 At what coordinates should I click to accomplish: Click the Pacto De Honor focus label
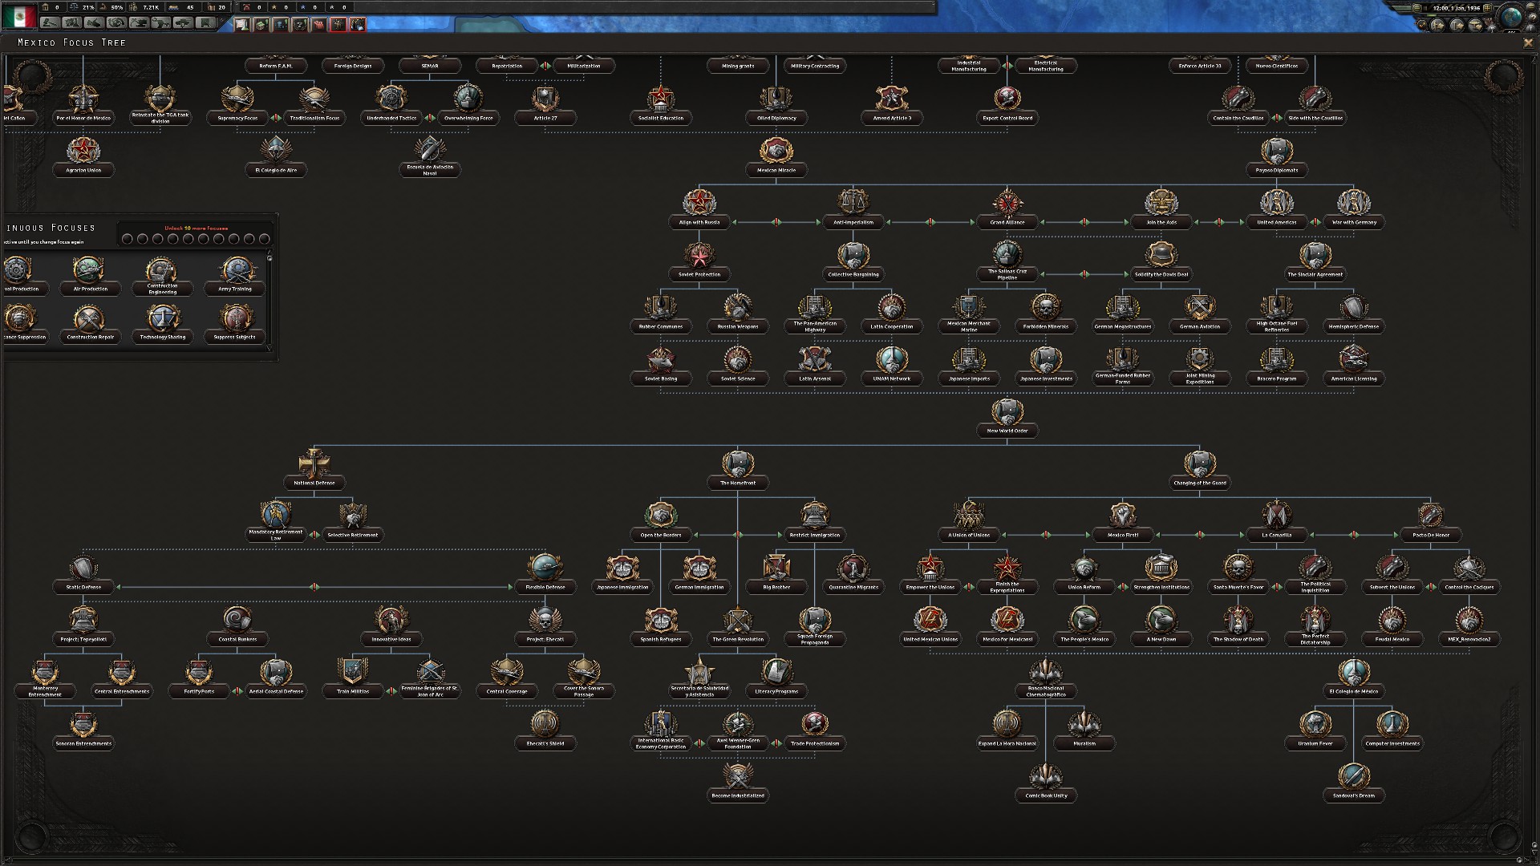point(1431,535)
